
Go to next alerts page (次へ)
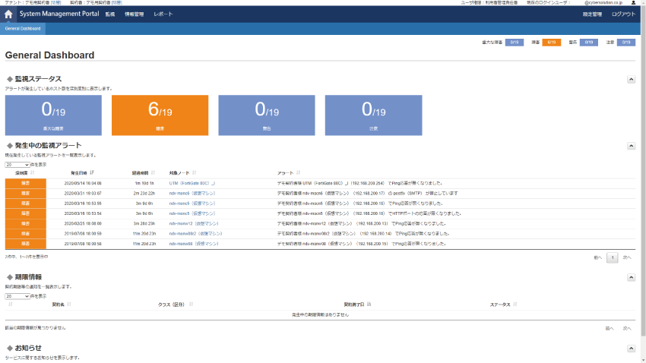tap(627, 257)
